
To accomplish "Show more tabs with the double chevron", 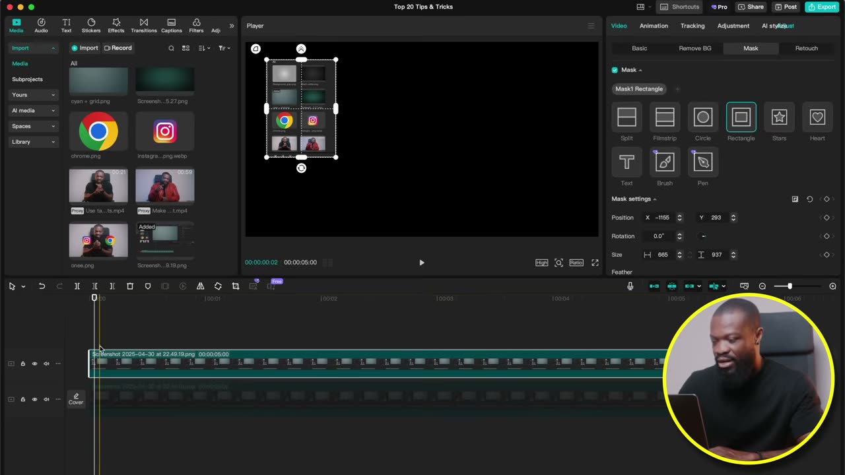I will click(232, 26).
